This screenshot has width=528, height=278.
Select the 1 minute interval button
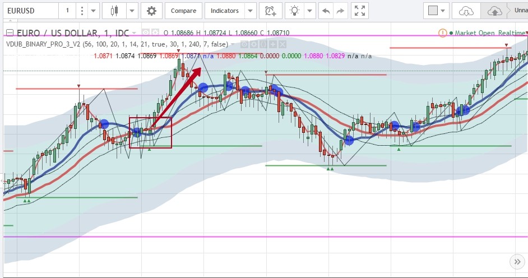click(67, 11)
